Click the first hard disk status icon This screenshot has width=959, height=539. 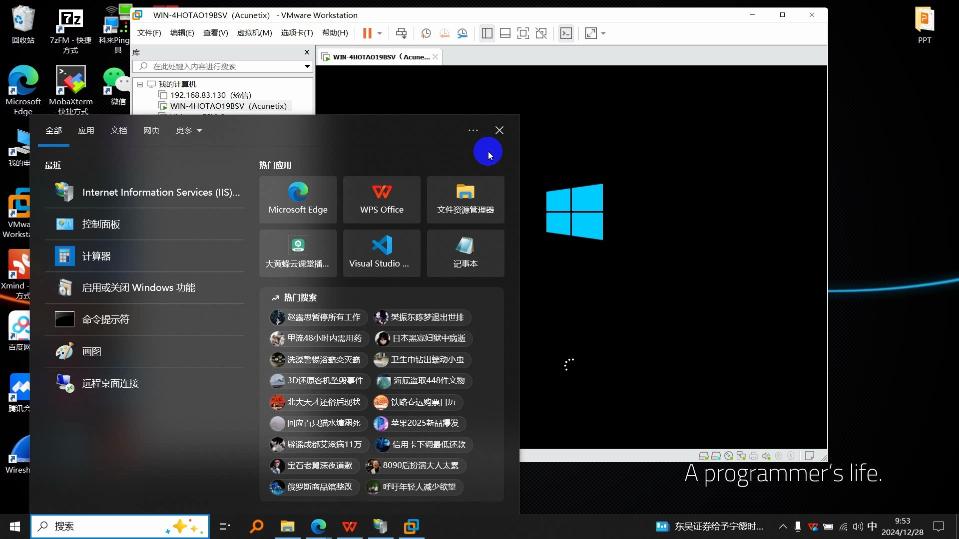click(703, 456)
